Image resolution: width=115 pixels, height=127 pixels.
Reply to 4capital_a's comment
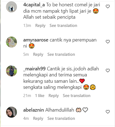coord(40,26)
